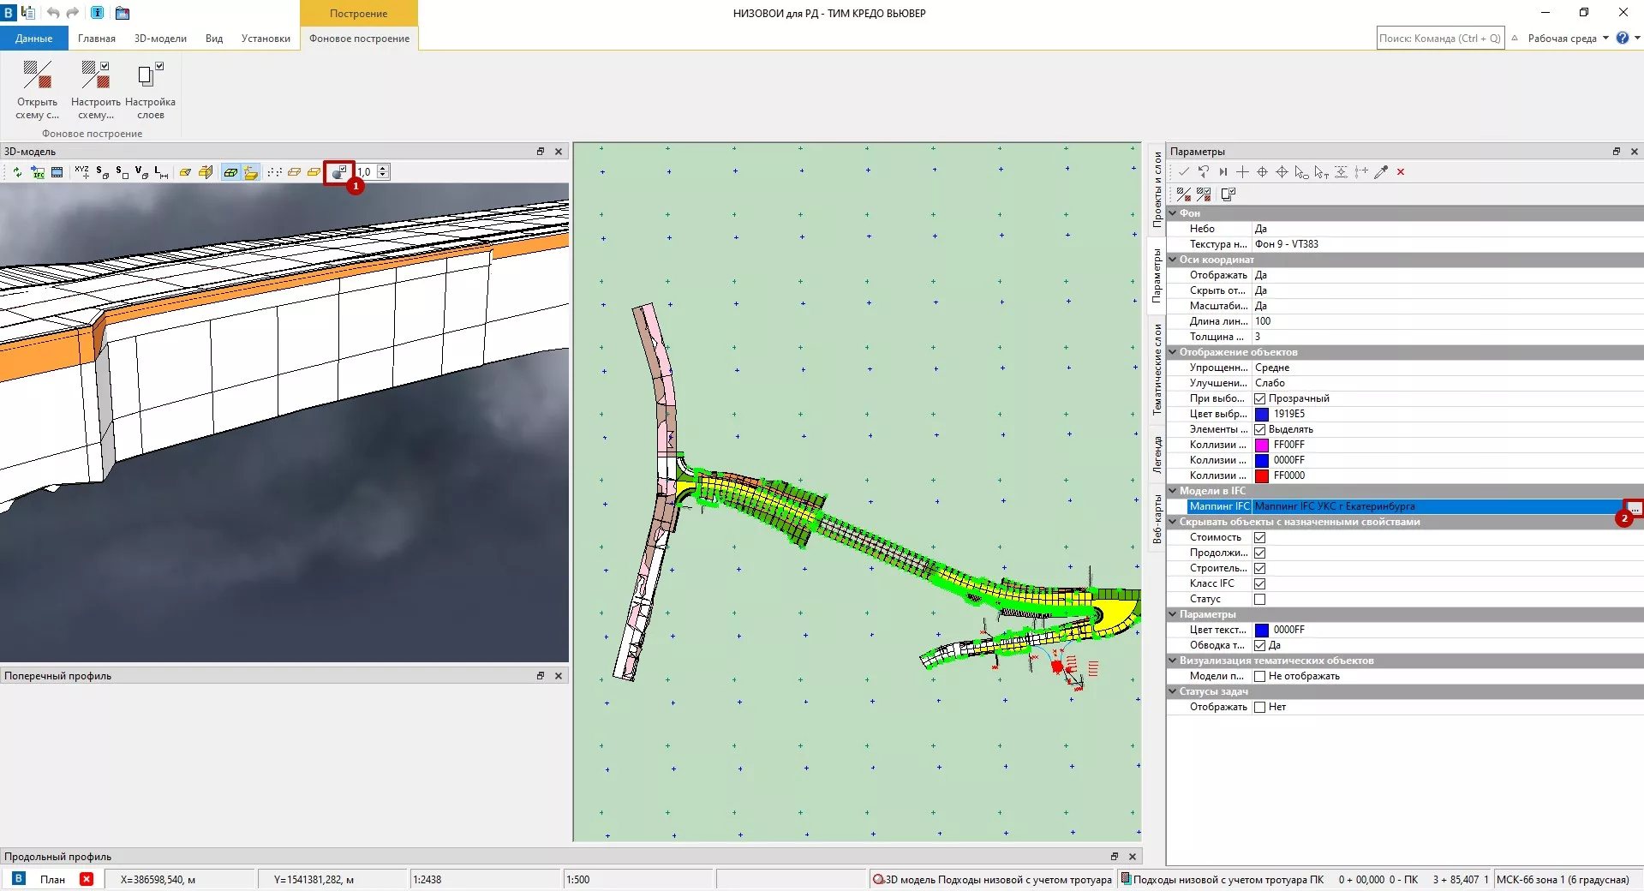Image resolution: width=1644 pixels, height=891 pixels.
Task: Select the eyedropper tool in Параметры toolbar
Action: pyautogui.click(x=1381, y=172)
